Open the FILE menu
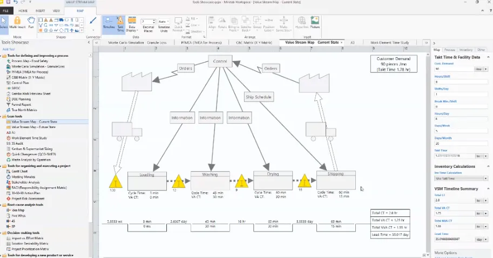Screen dimensions: 493x258 tap(5, 11)
